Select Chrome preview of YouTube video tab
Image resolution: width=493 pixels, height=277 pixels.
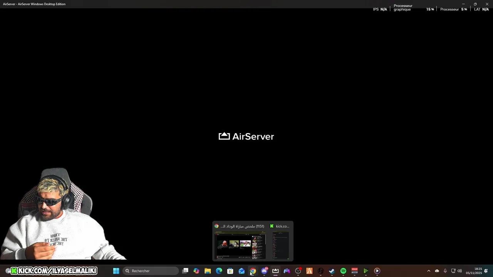point(240,241)
